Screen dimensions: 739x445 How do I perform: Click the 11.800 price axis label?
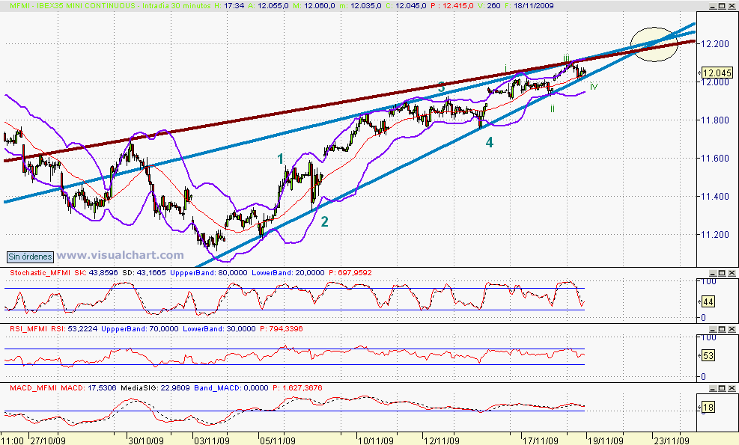click(716, 120)
